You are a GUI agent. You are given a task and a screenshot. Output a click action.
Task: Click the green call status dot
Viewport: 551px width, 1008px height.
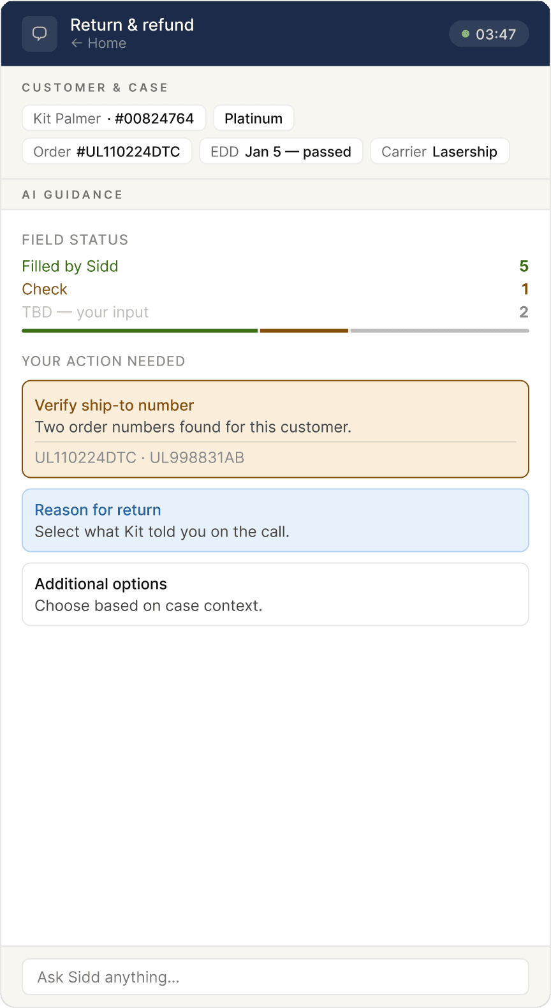pos(466,34)
